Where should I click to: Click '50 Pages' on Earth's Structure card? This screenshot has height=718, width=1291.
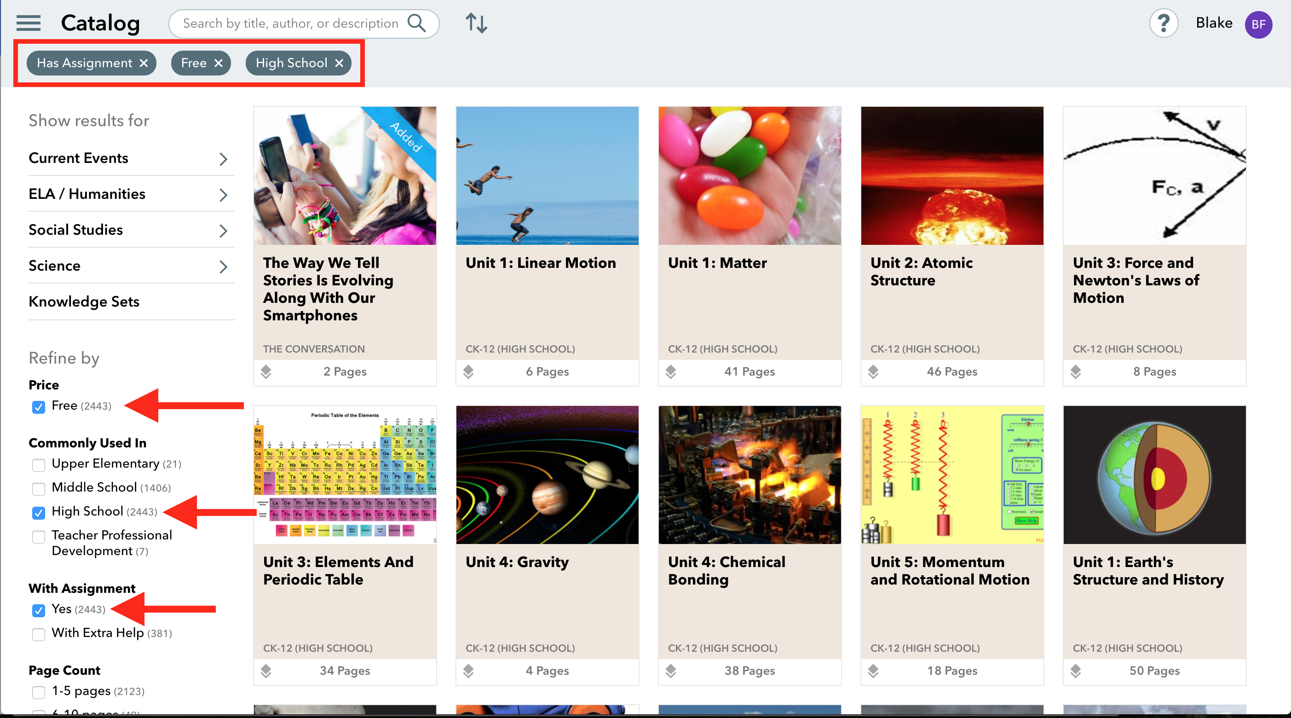pos(1155,671)
